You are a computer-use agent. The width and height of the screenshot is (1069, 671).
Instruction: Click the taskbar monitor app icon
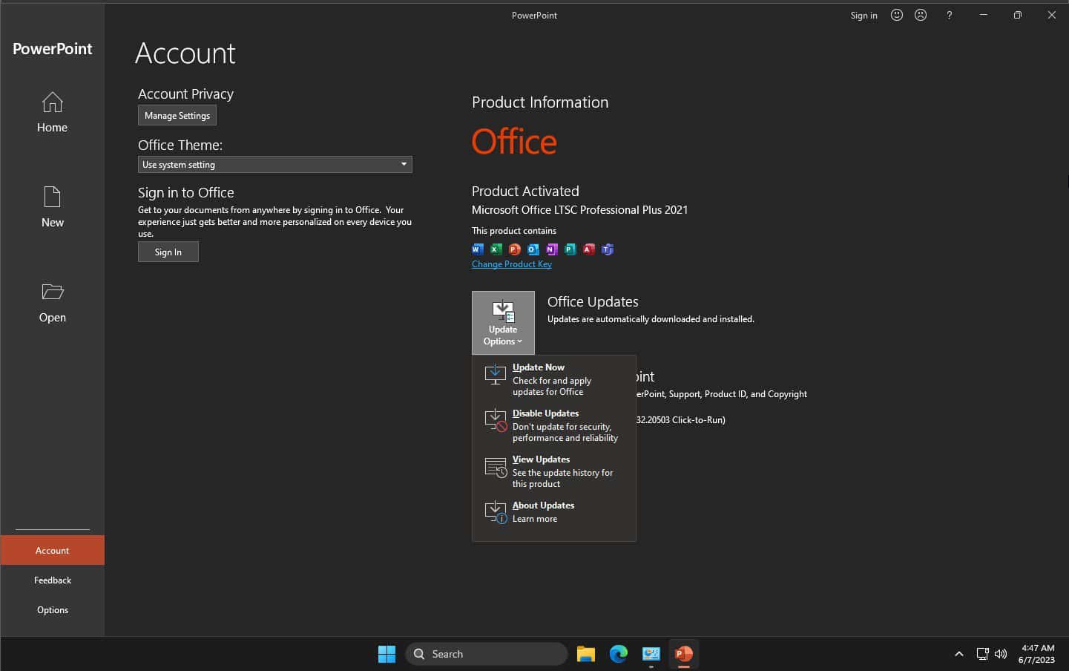[x=651, y=654]
